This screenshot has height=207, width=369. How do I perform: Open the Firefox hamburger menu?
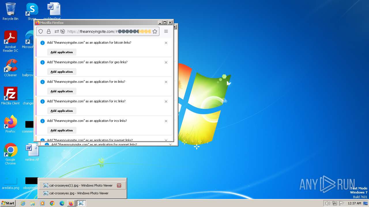[x=166, y=31]
